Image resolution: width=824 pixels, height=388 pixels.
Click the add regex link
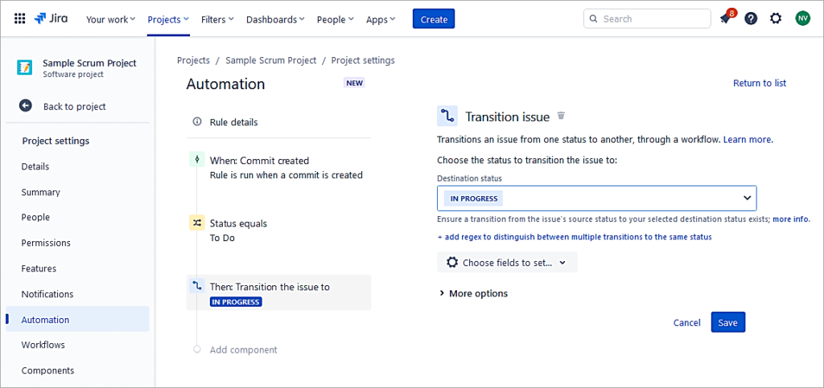click(x=574, y=237)
